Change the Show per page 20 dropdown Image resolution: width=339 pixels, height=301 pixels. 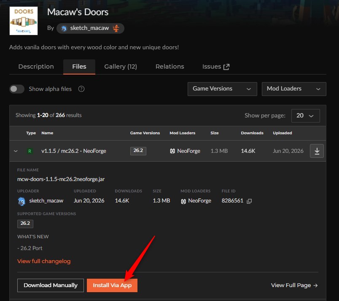pyautogui.click(x=306, y=115)
